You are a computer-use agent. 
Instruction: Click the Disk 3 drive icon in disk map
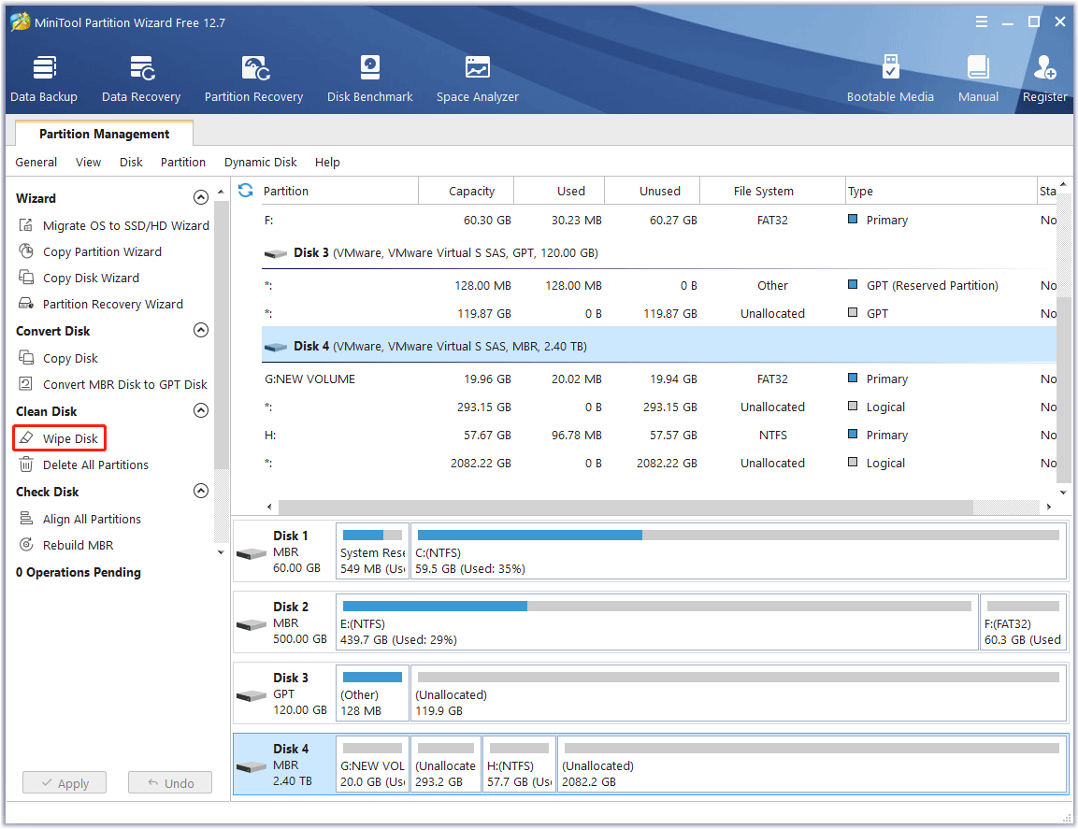[x=251, y=695]
